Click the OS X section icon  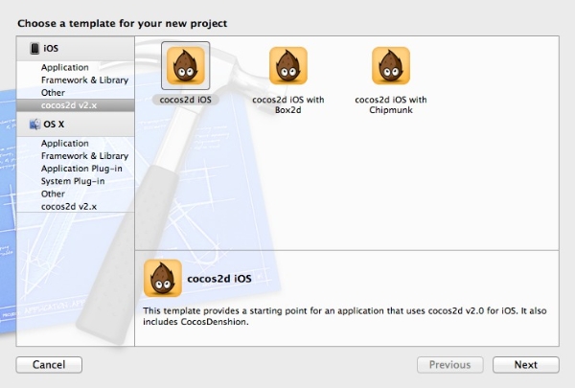click(34, 124)
